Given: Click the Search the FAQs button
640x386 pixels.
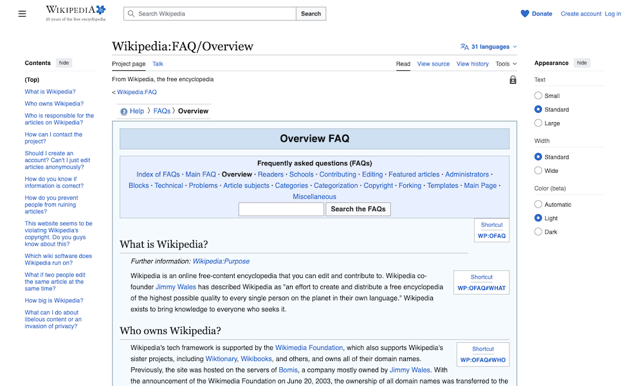Looking at the screenshot, I should point(358,208).
